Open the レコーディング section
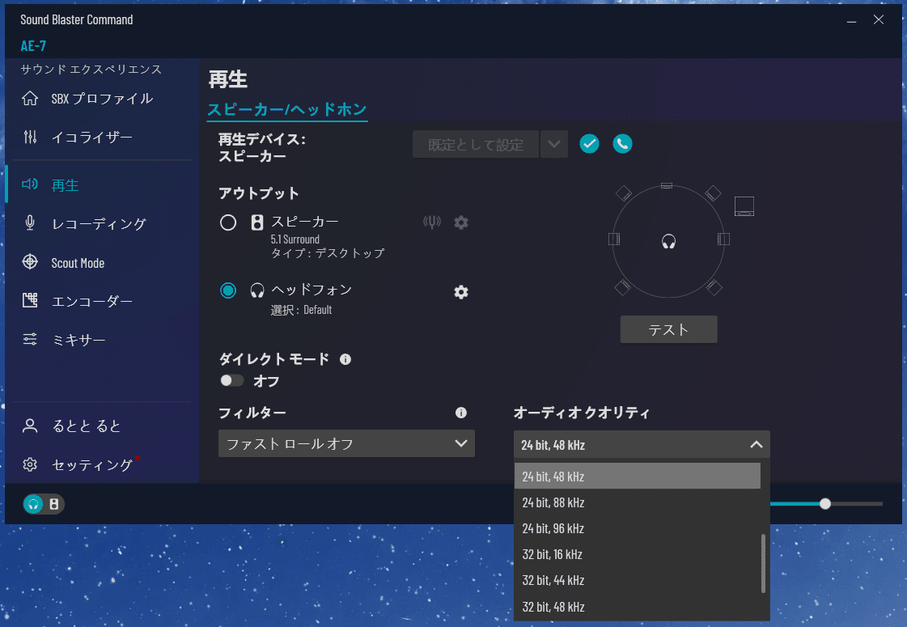This screenshot has height=627, width=907. click(x=91, y=223)
